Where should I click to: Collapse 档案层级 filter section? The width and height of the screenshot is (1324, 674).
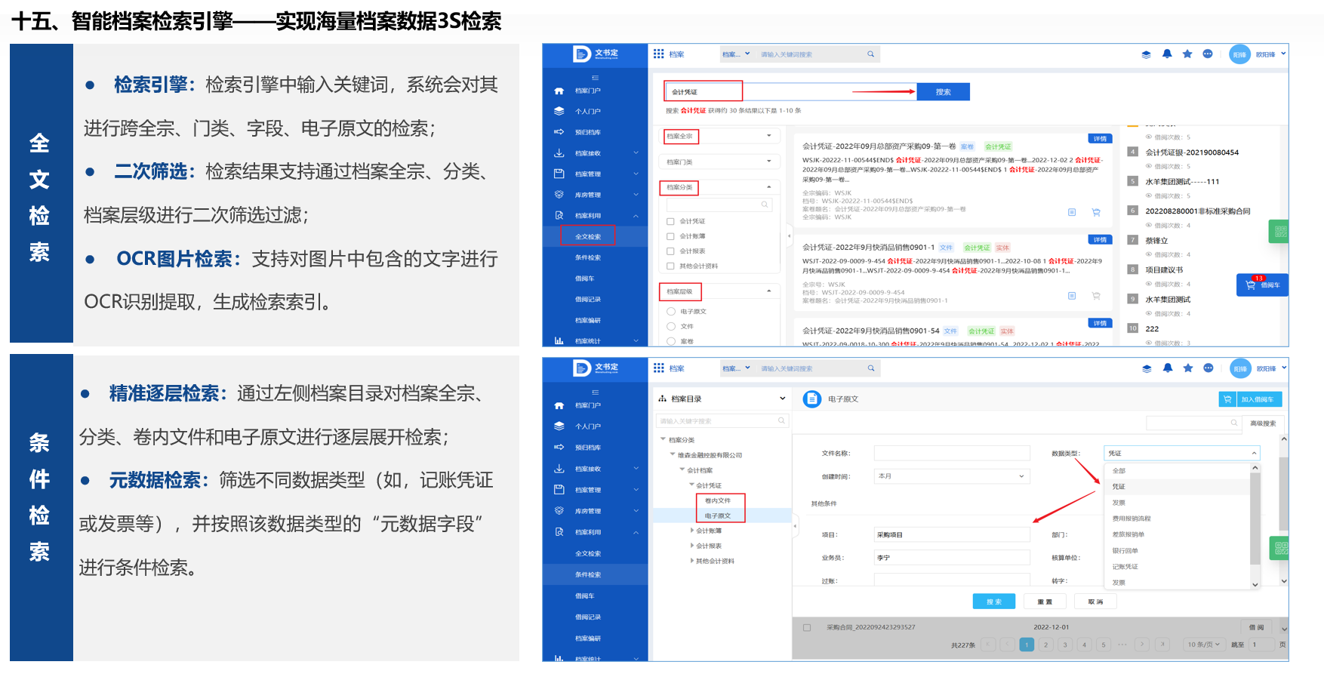(769, 291)
